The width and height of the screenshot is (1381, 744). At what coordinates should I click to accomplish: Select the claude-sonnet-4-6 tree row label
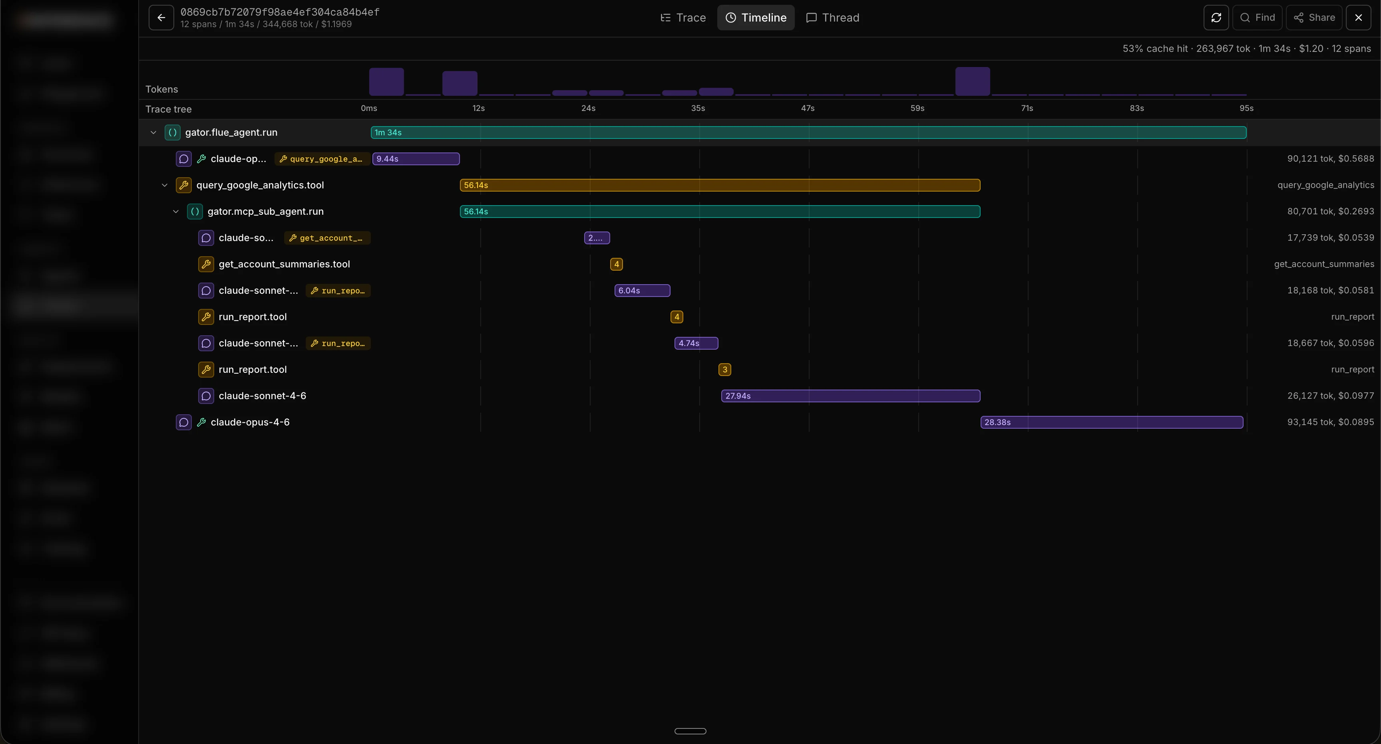tap(262, 396)
